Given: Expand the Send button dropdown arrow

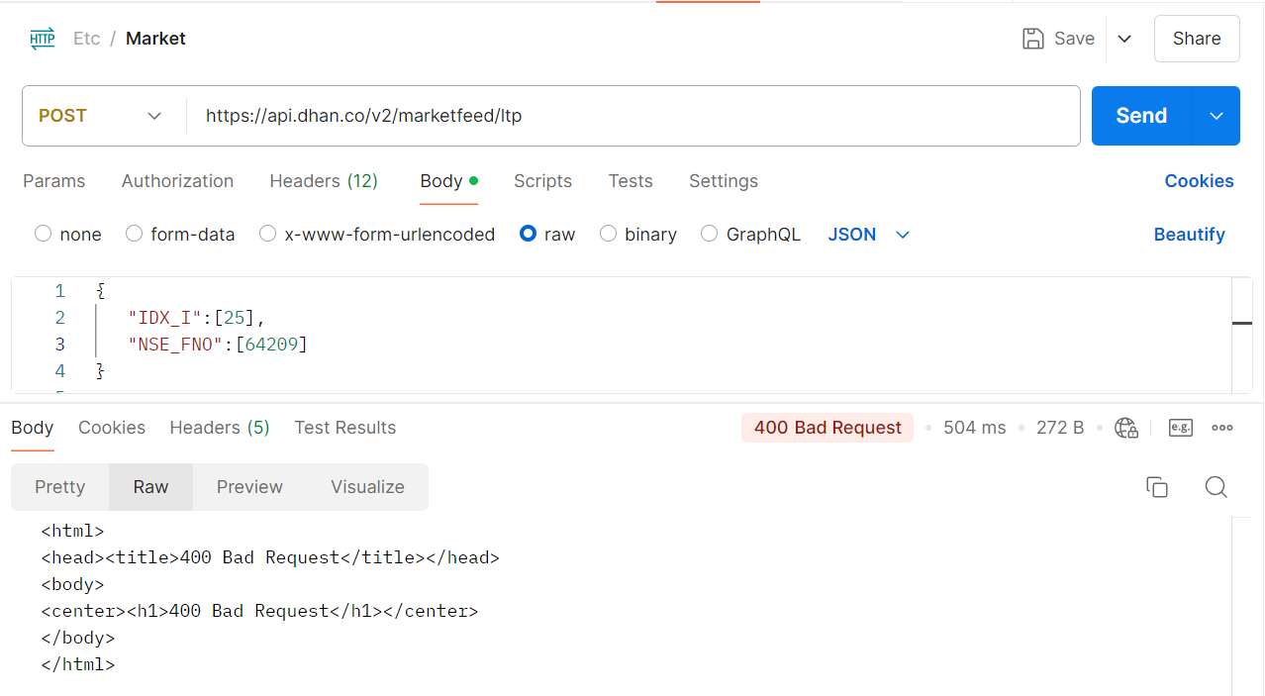Looking at the screenshot, I should pos(1216,116).
